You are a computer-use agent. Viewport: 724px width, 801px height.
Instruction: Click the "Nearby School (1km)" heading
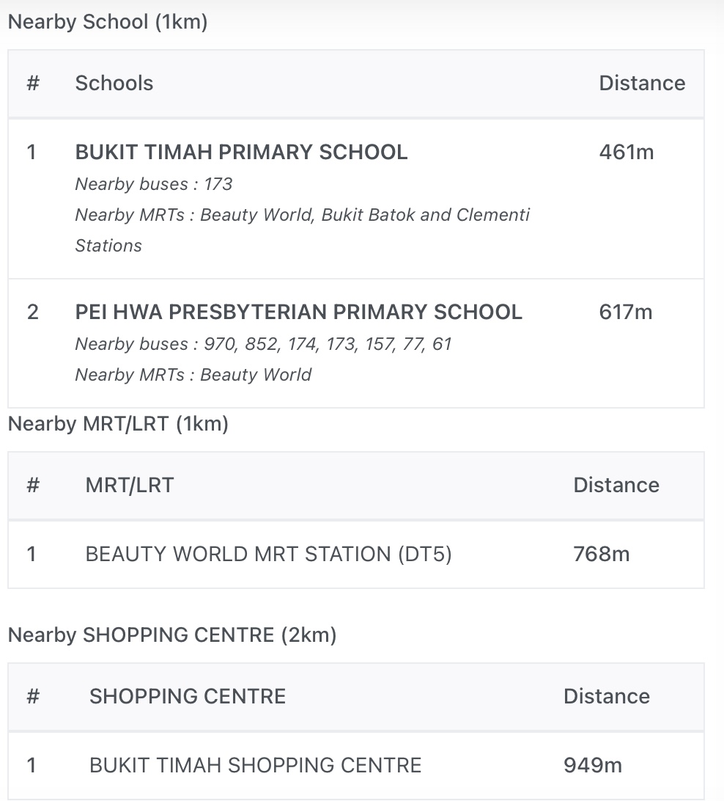pyautogui.click(x=108, y=22)
